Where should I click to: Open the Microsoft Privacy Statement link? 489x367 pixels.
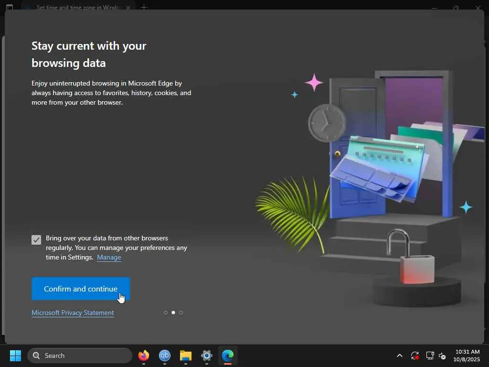(x=73, y=313)
